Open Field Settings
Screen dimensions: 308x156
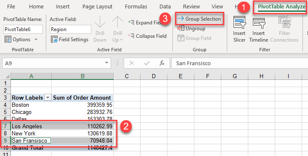tap(70, 40)
